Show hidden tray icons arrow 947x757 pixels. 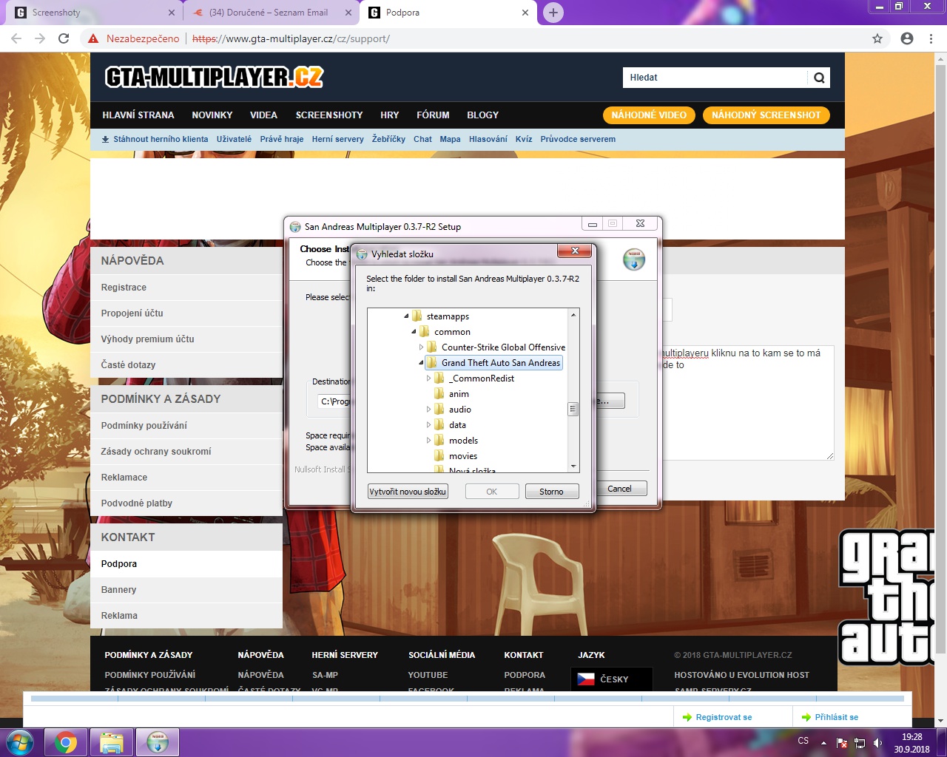pos(823,743)
